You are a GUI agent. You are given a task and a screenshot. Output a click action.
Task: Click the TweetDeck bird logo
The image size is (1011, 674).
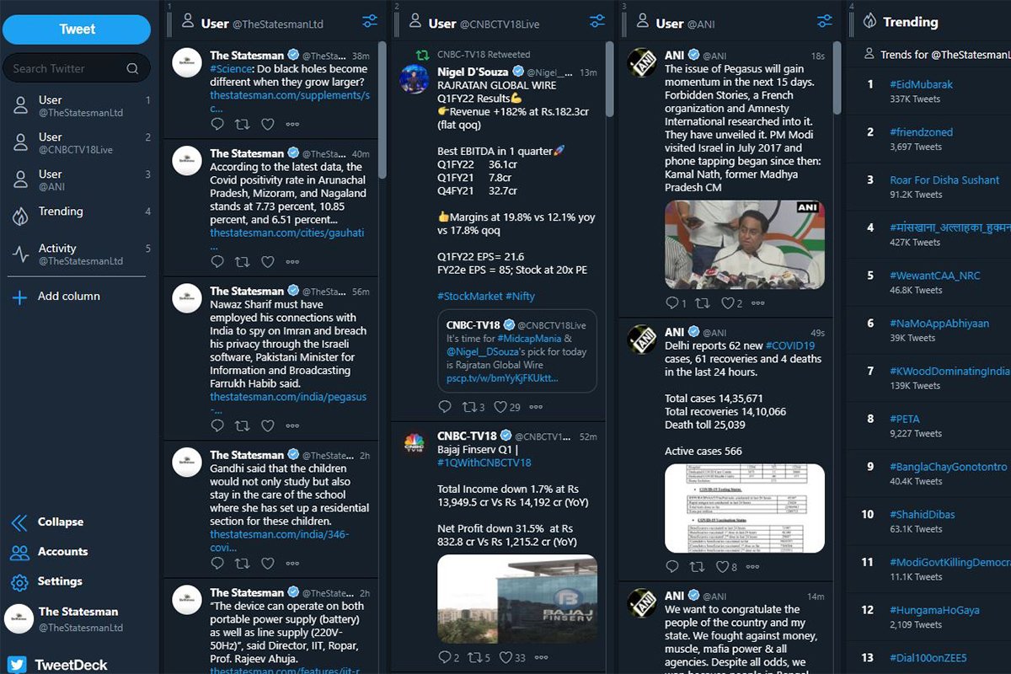pos(18,664)
